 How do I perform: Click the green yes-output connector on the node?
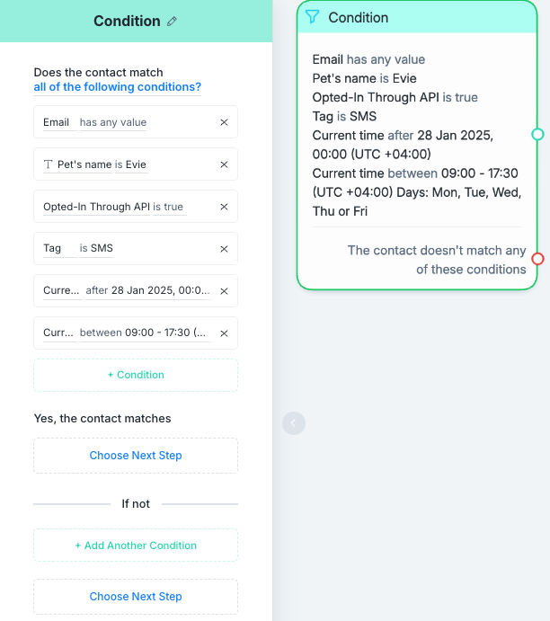[537, 134]
